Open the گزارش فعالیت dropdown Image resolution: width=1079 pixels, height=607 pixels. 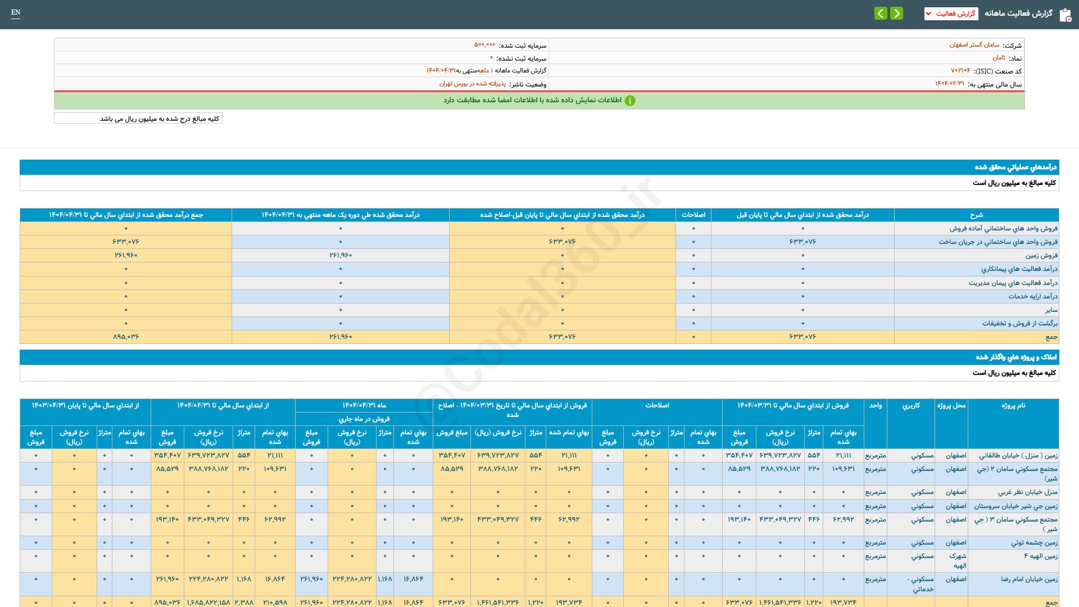[951, 13]
